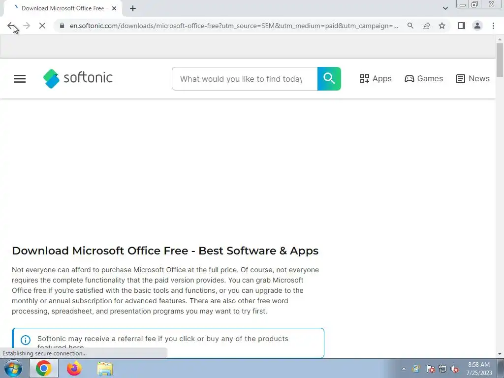Click the green search magnifier button
Viewport: 504px width, 378px height.
329,79
